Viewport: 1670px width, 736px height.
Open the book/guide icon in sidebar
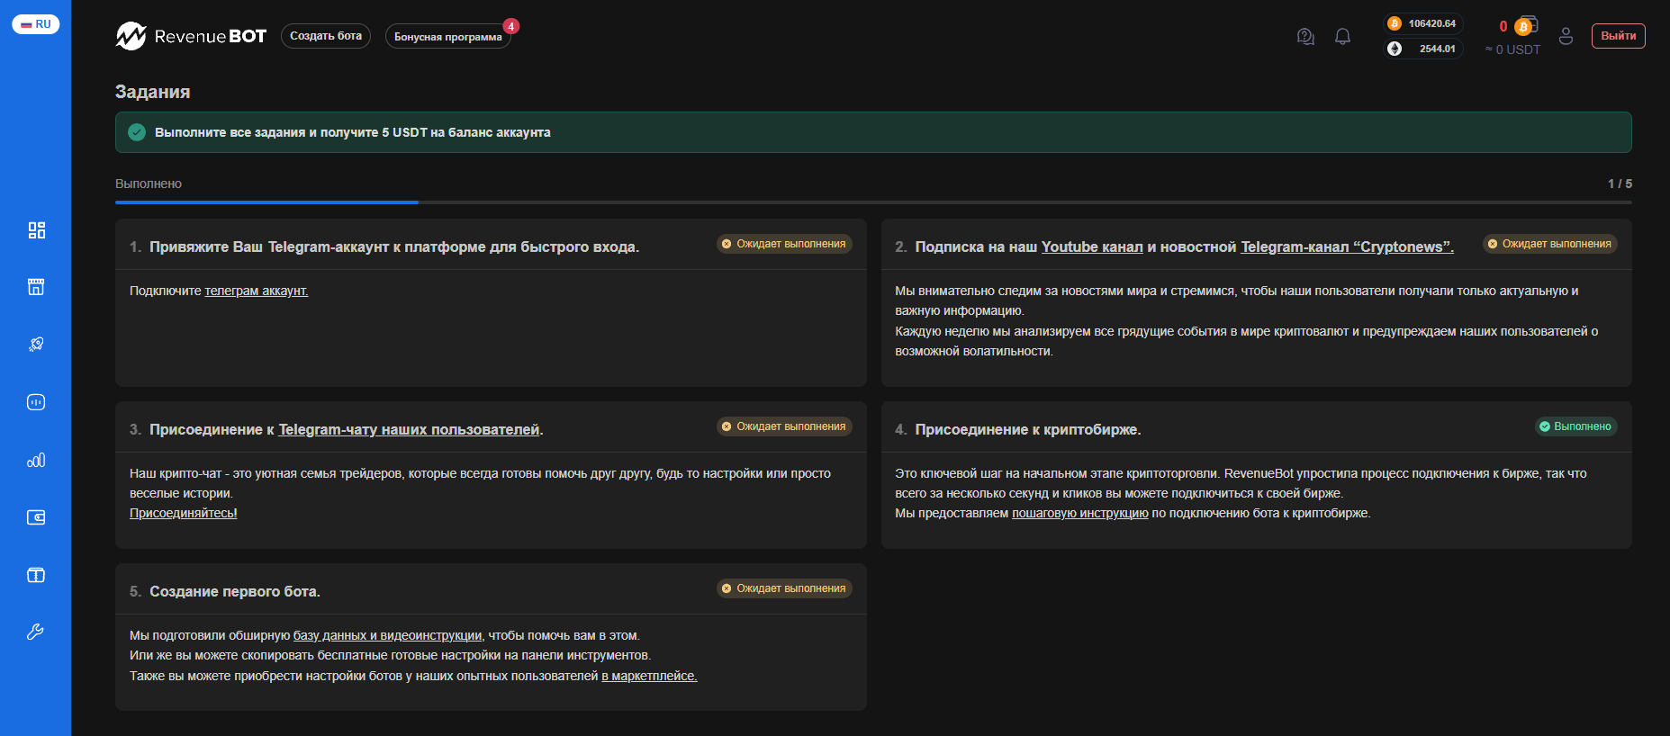(x=36, y=575)
